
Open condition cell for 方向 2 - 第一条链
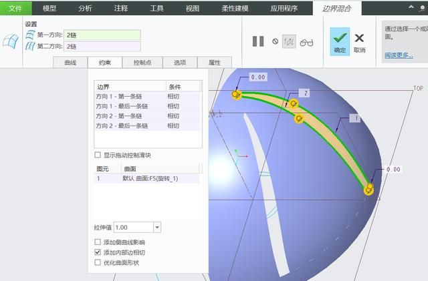pos(183,116)
